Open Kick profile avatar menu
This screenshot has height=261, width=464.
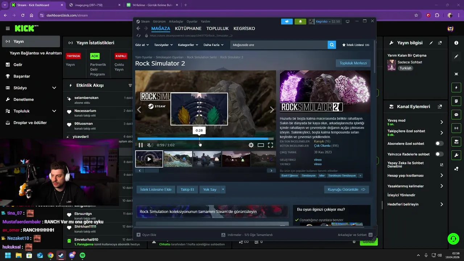450,28
